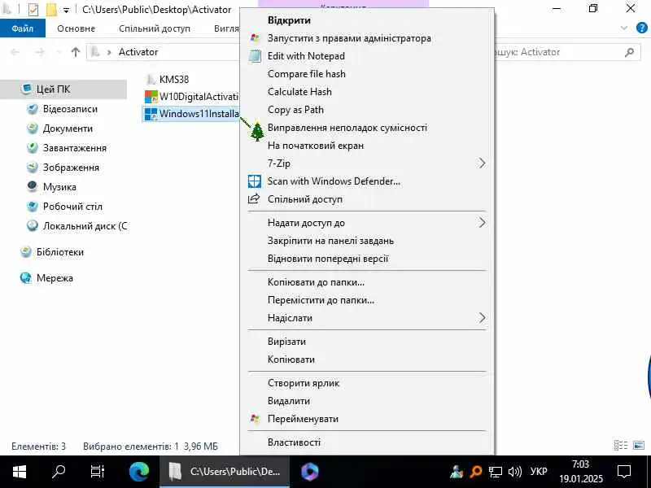Image resolution: width=651 pixels, height=488 pixels.
Task: Open the Файл ribbon tab
Action: 23,28
